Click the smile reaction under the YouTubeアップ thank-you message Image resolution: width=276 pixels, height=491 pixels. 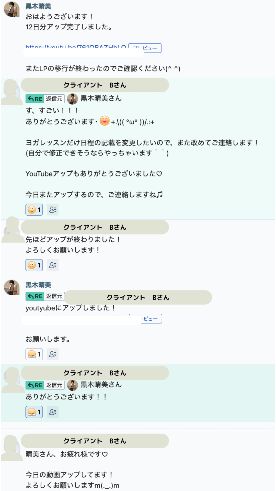(34, 210)
